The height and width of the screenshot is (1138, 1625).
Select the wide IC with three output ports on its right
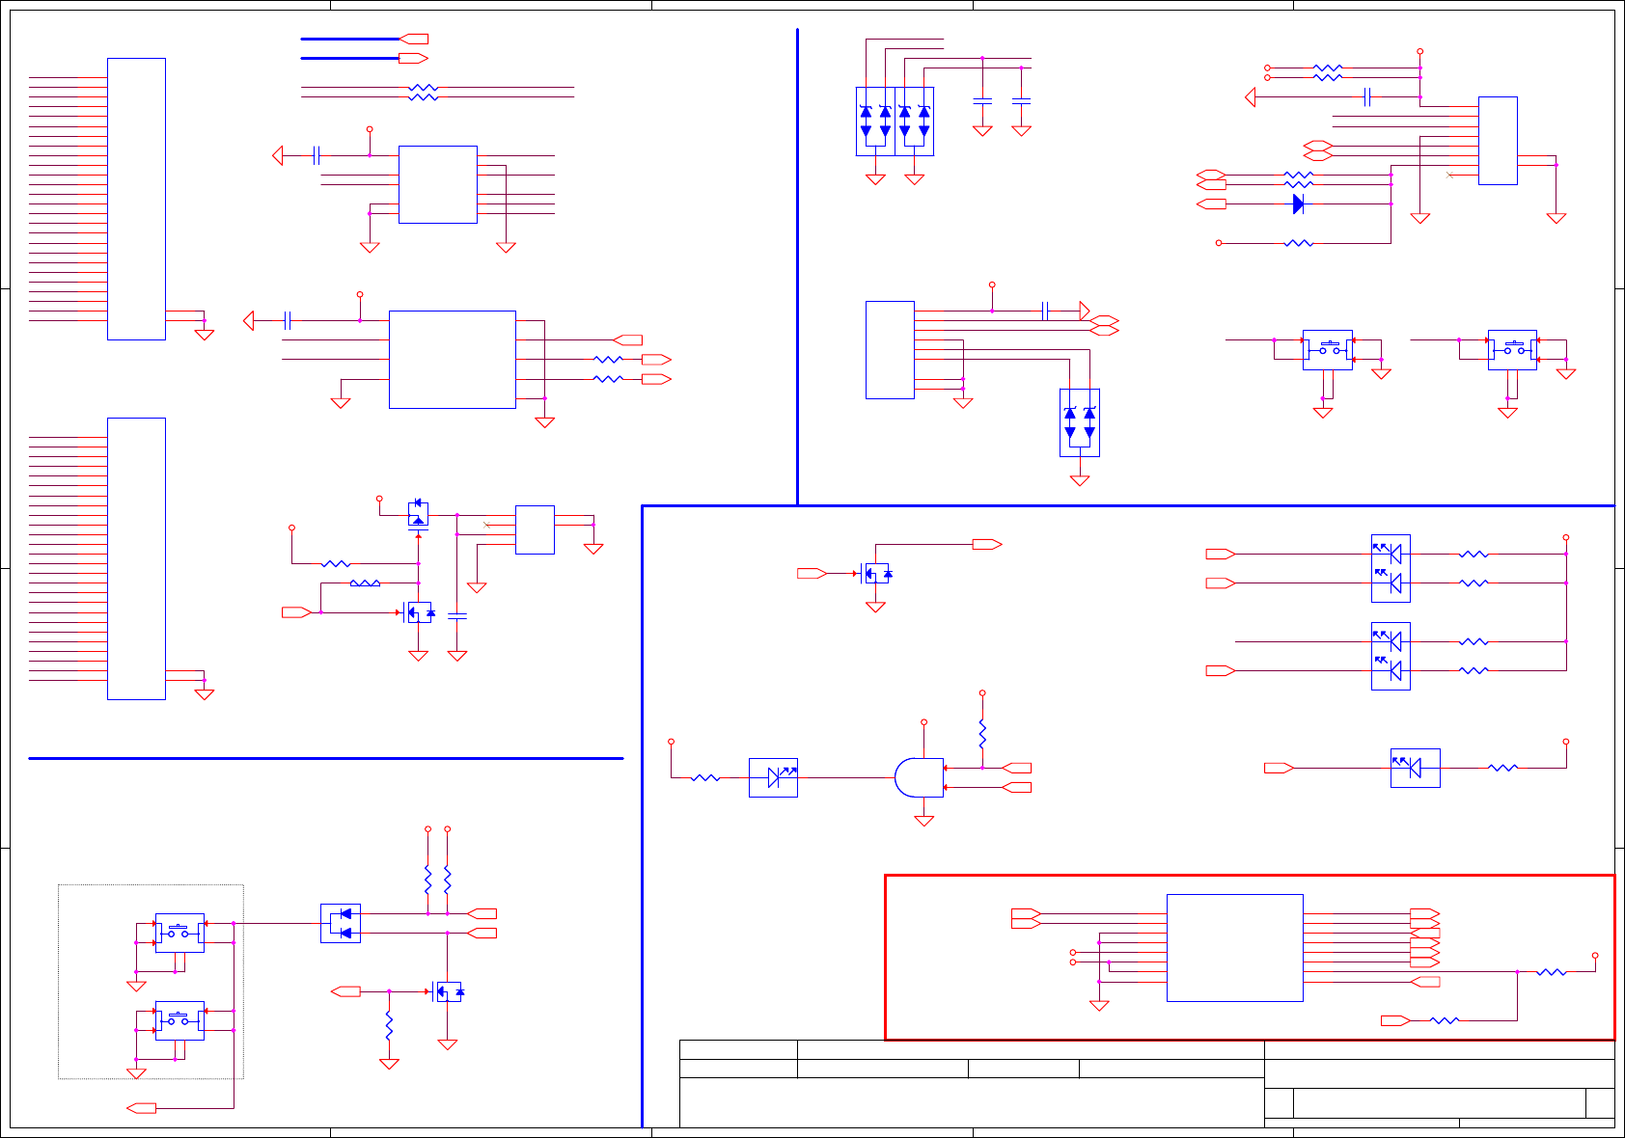tap(453, 360)
